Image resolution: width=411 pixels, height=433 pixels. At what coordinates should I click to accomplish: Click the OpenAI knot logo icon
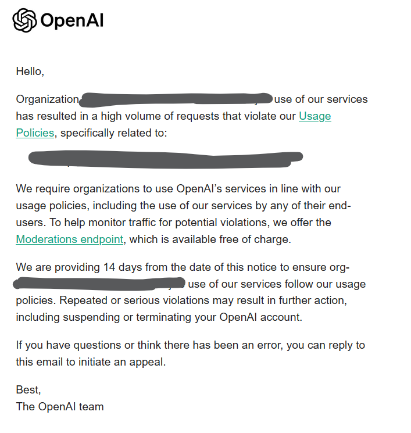[24, 20]
